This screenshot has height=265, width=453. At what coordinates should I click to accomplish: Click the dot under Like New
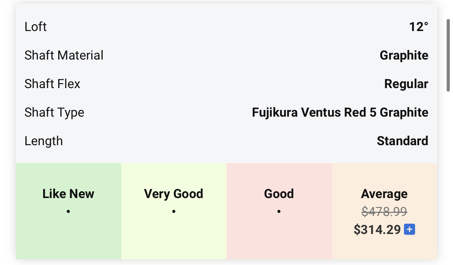pyautogui.click(x=68, y=212)
